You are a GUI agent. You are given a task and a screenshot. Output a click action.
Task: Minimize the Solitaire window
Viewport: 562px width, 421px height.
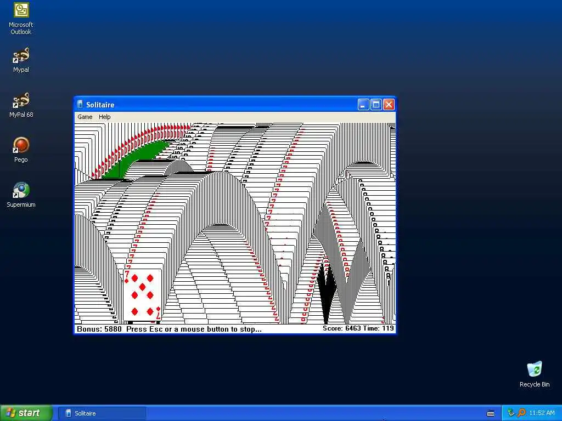(x=363, y=105)
